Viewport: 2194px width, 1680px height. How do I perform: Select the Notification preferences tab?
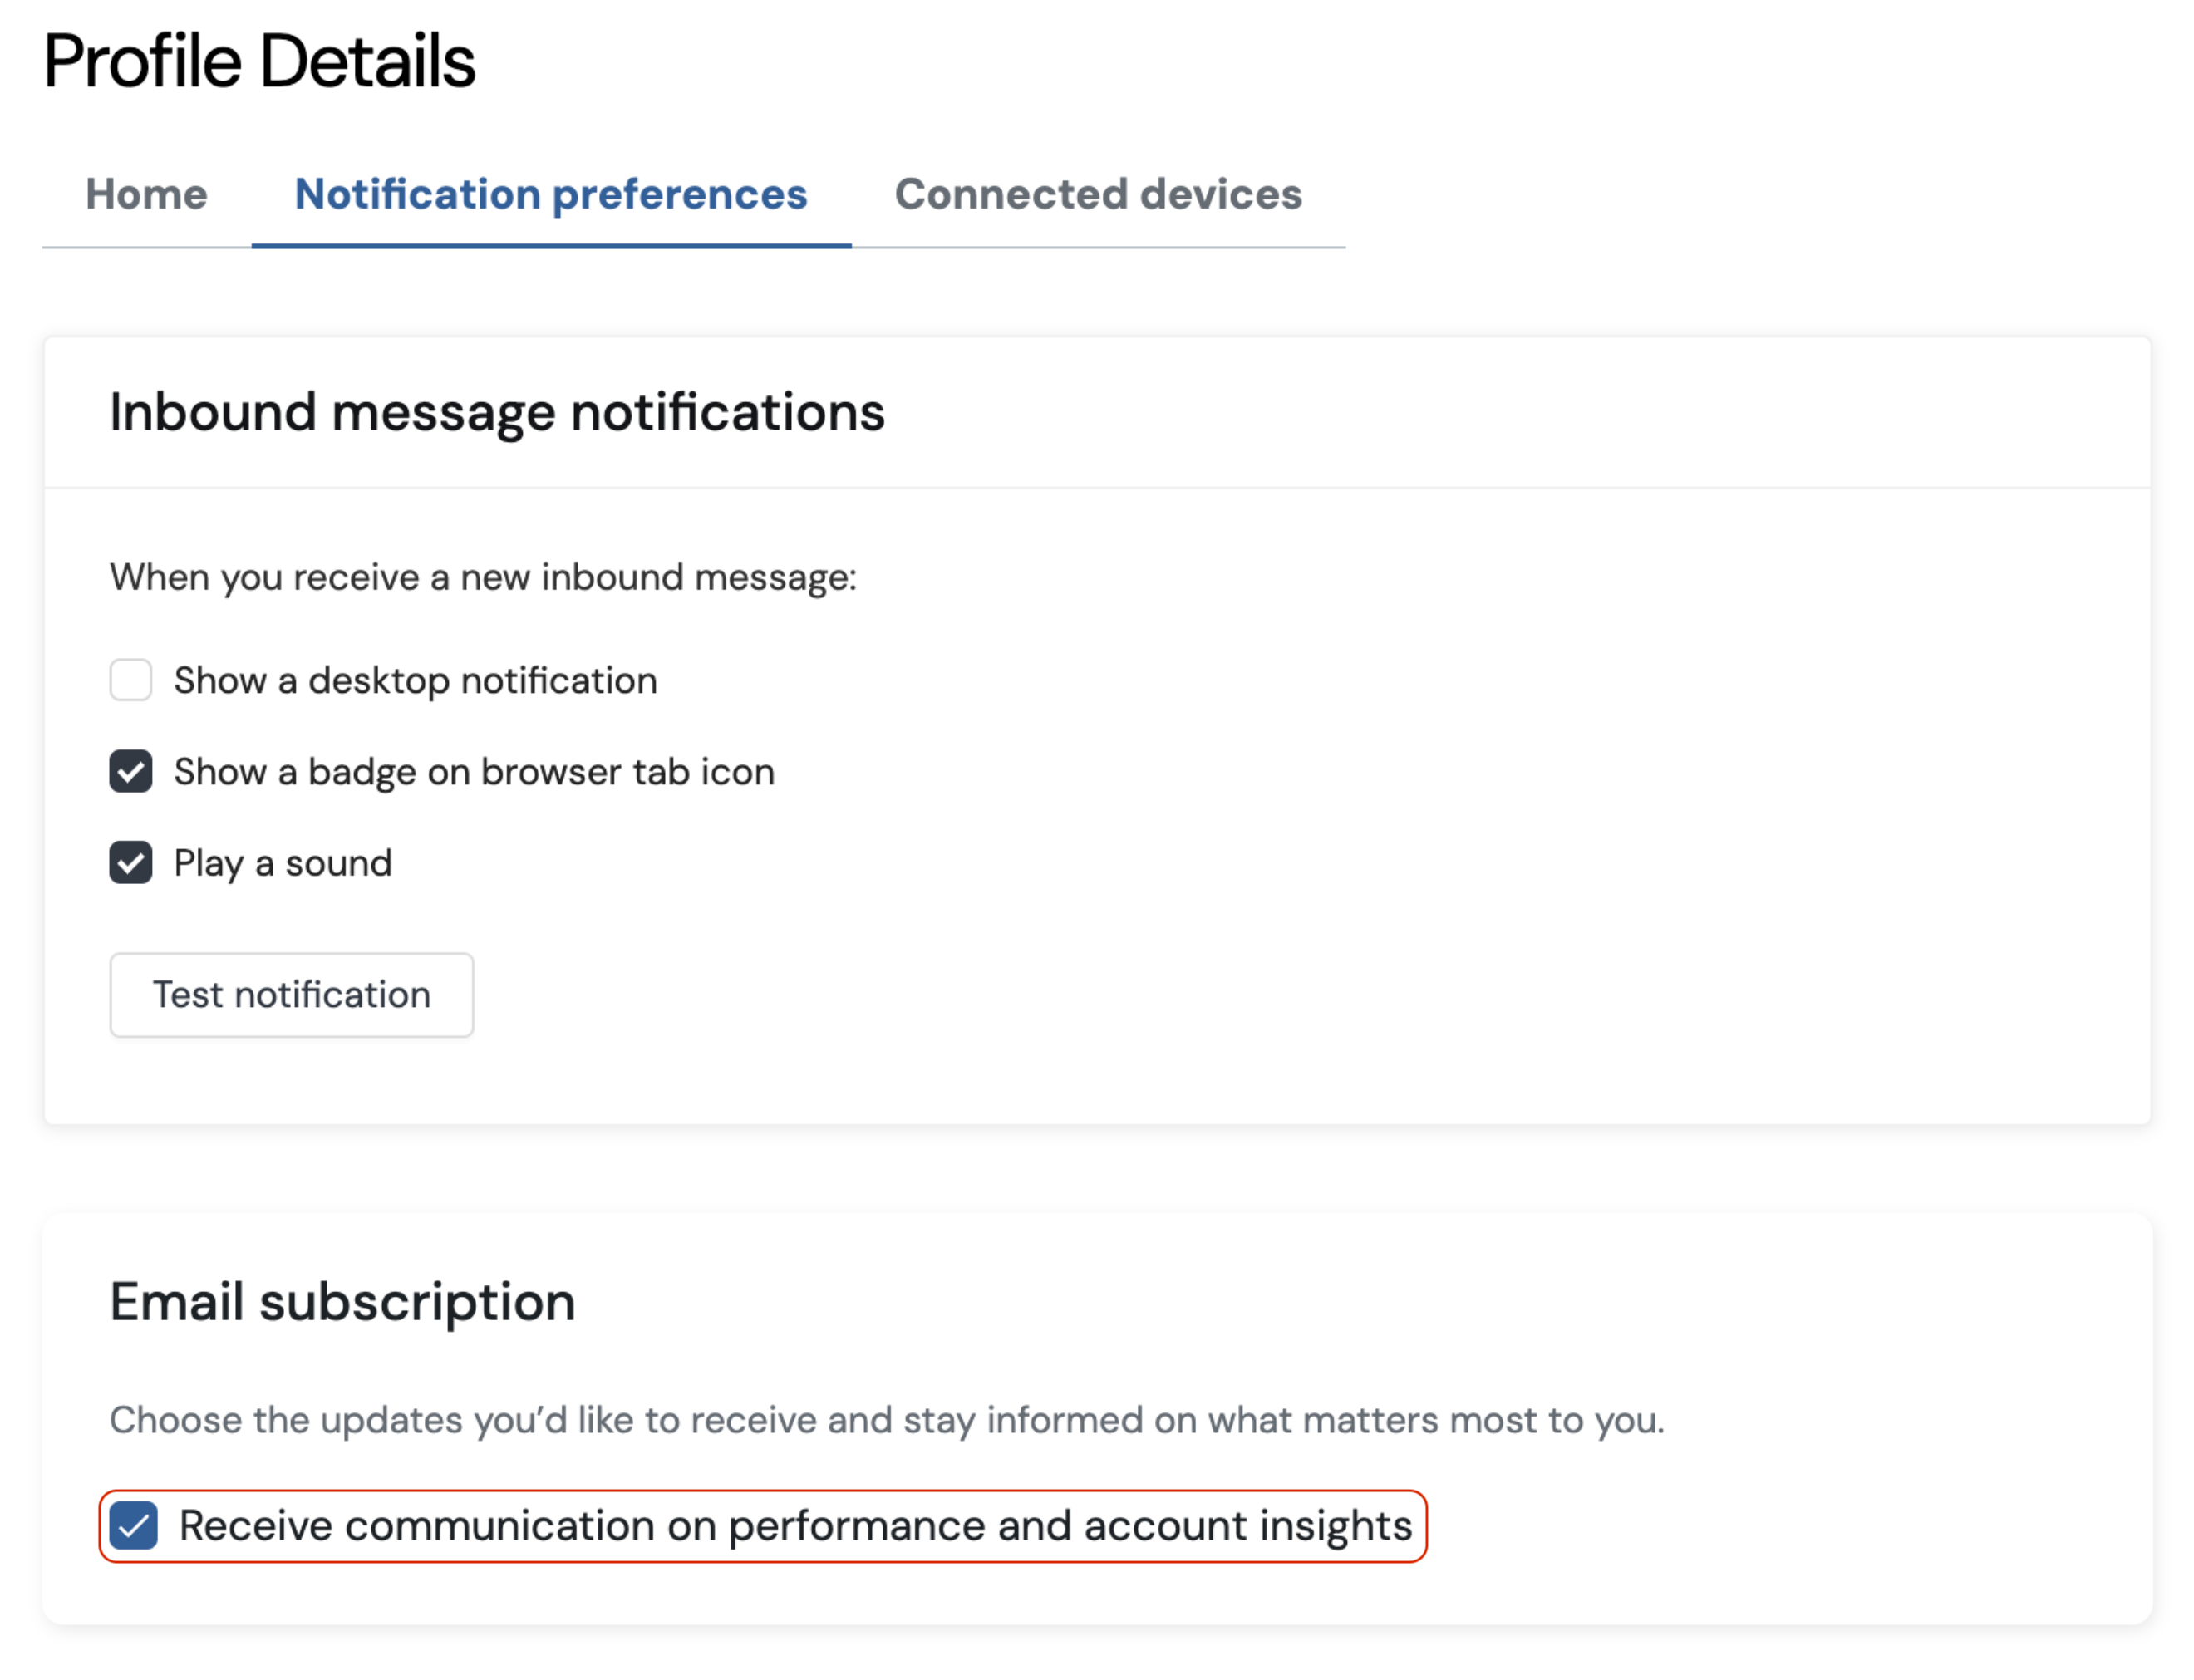pos(551,194)
